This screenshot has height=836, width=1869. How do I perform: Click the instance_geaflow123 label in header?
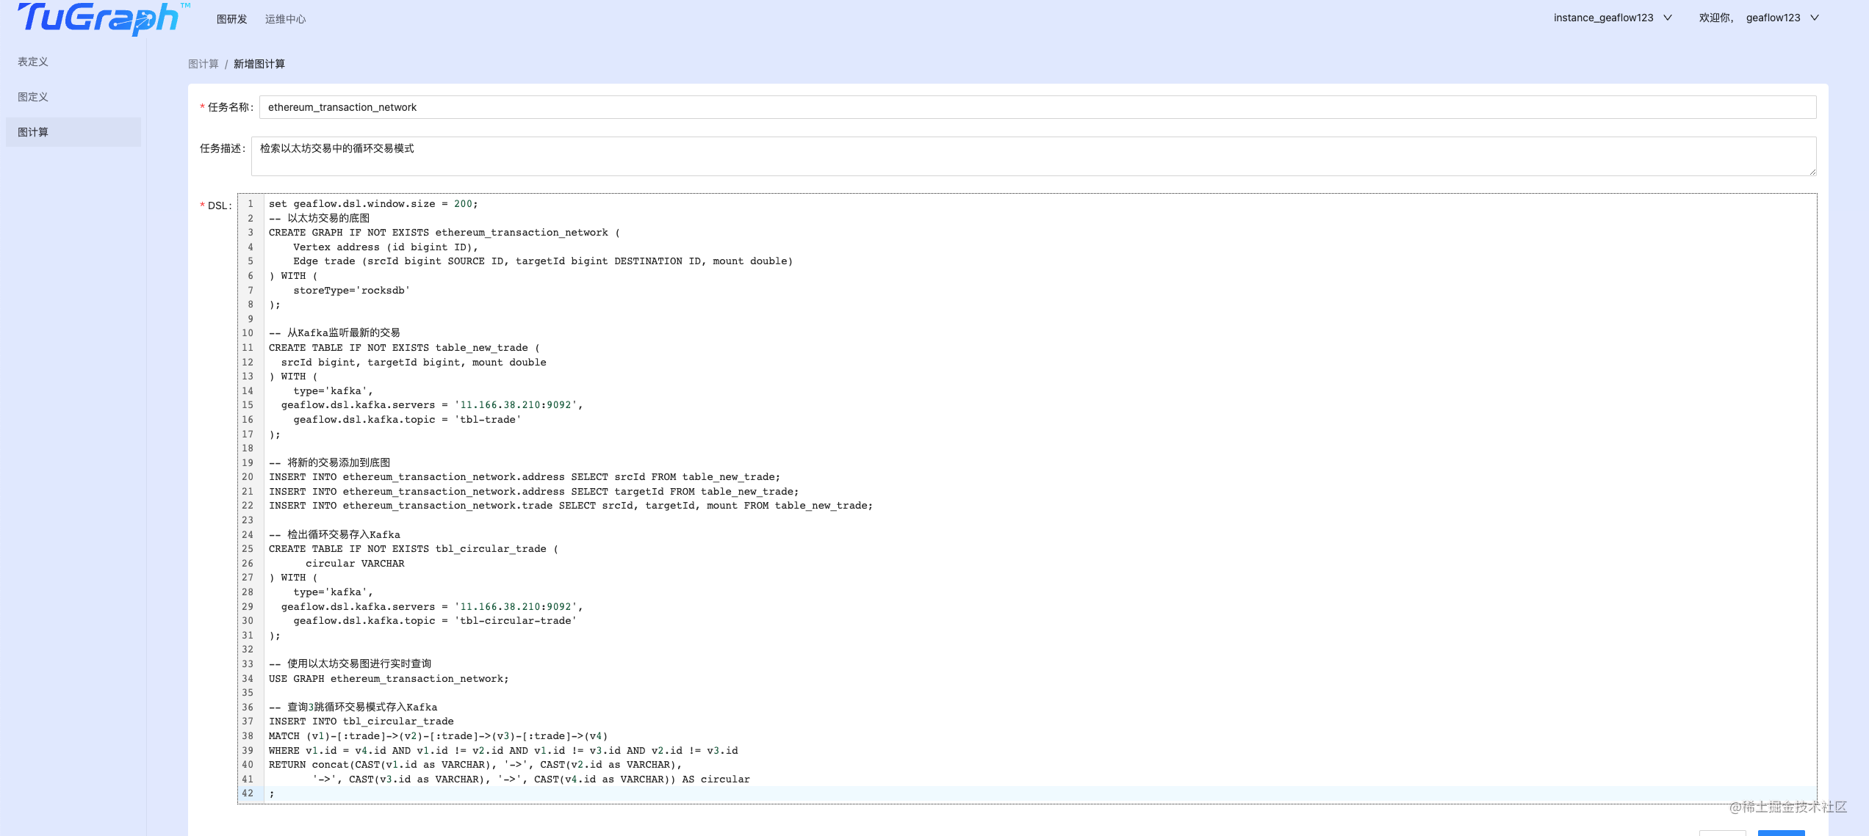coord(1603,18)
